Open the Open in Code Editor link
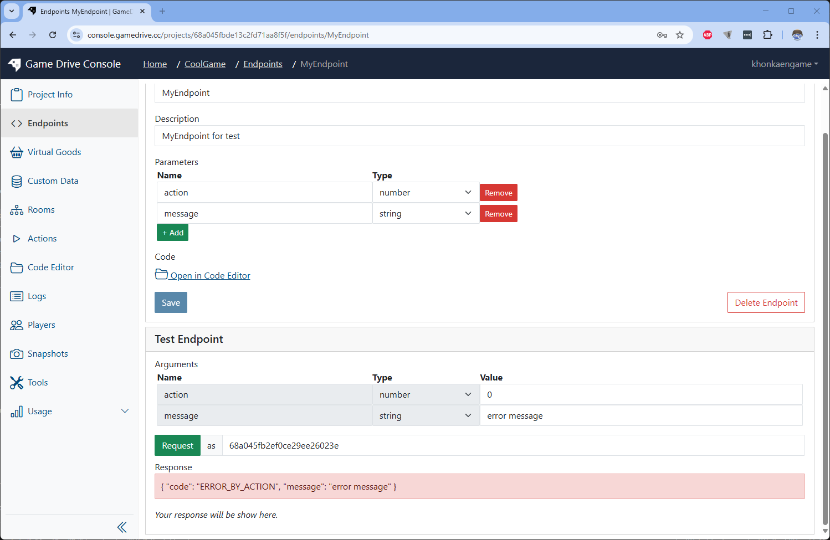Image resolution: width=830 pixels, height=540 pixels. tap(209, 276)
